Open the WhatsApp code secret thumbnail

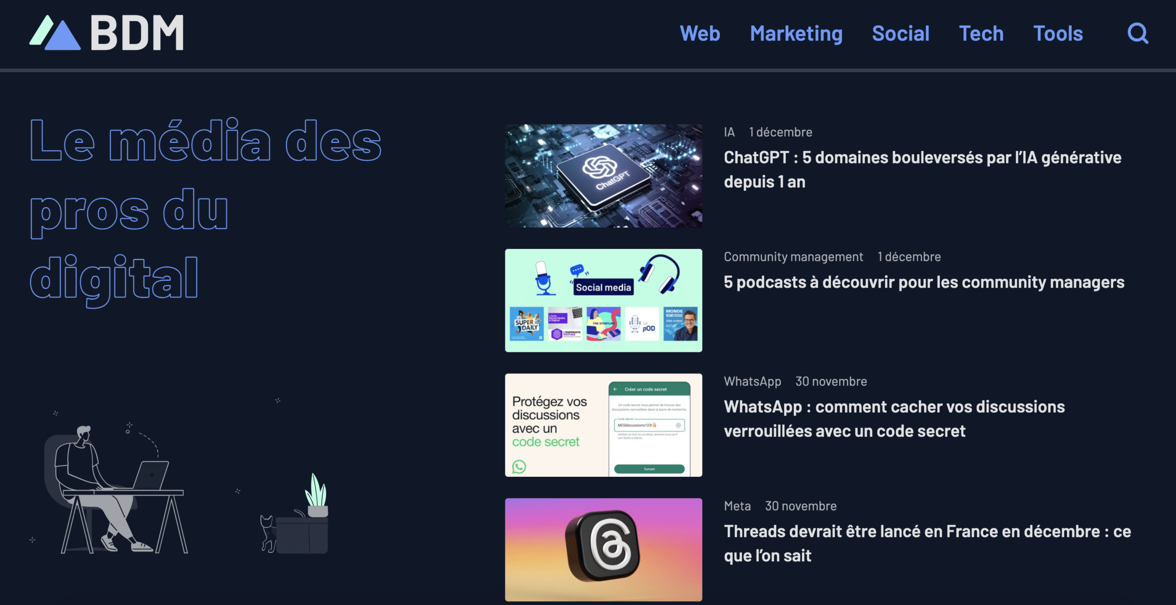pyautogui.click(x=603, y=425)
